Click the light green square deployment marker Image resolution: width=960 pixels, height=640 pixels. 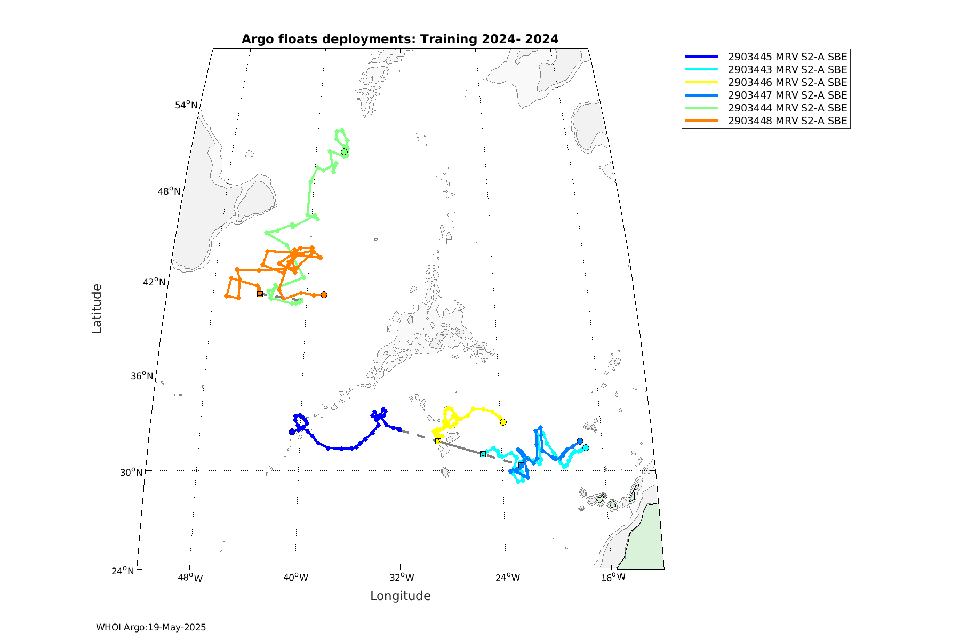(301, 301)
